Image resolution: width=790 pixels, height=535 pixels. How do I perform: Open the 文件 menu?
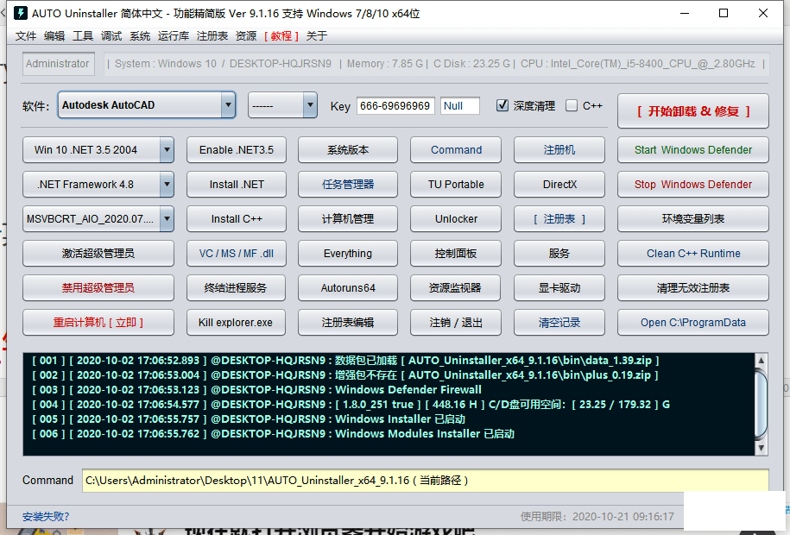(26, 36)
